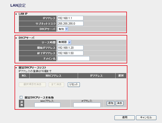
Task: Click the キャンセル button
Action: 146,118
